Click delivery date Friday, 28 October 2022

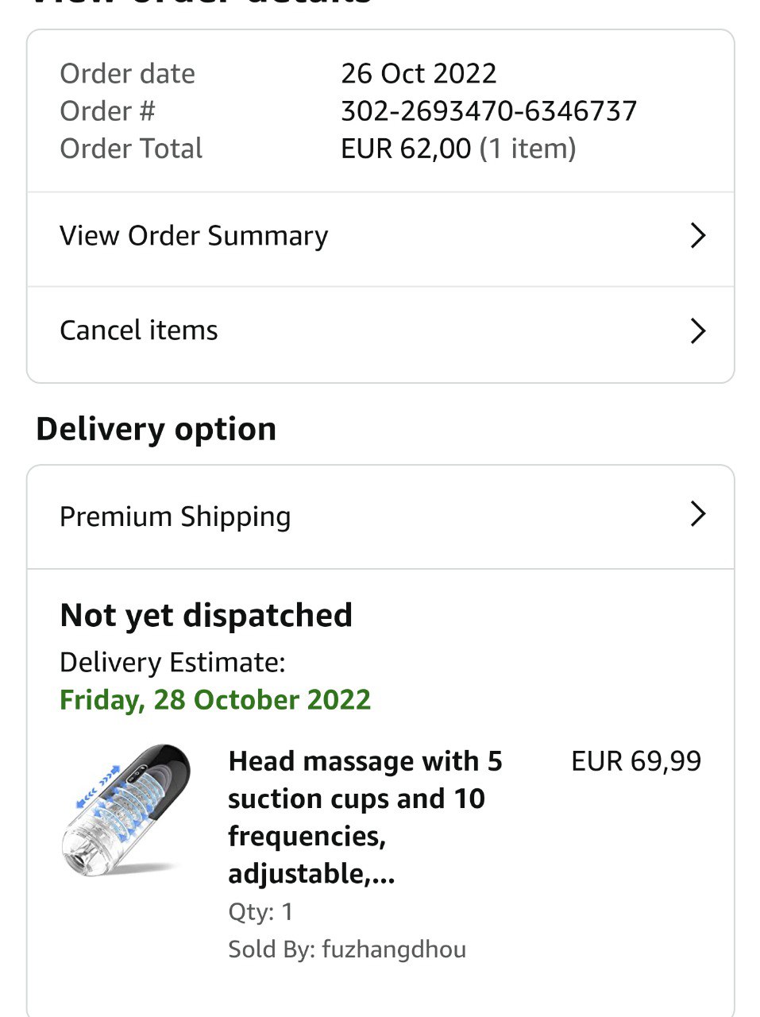(x=215, y=700)
